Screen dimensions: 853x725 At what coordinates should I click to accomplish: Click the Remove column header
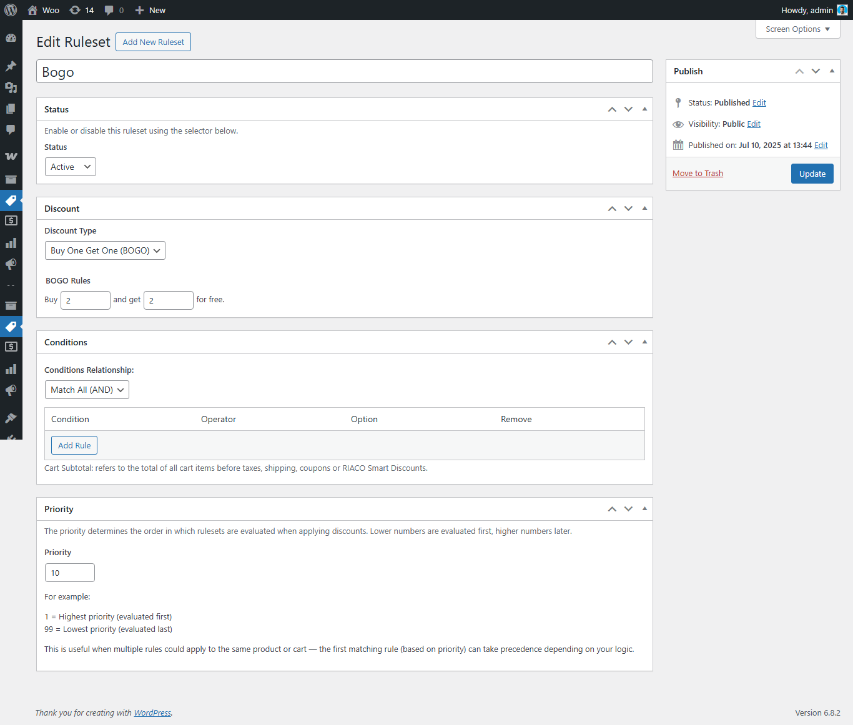516,419
